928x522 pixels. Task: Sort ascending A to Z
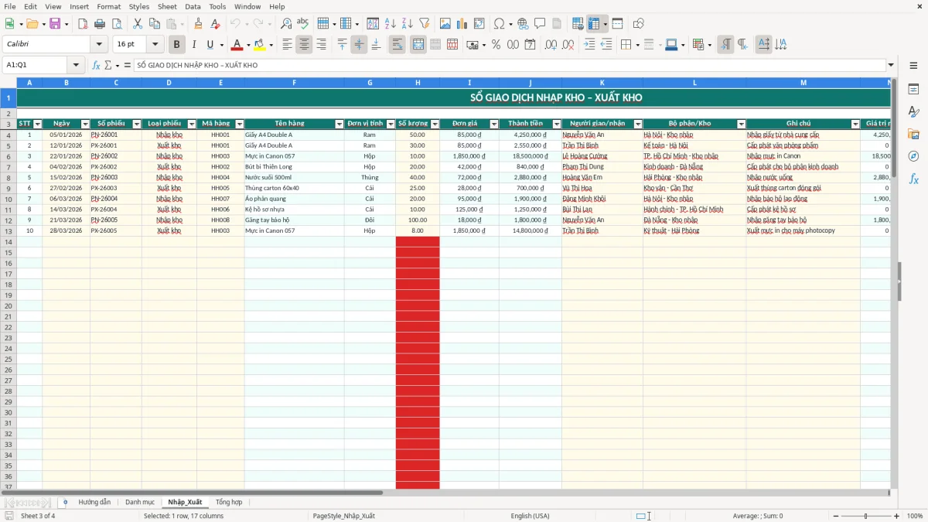pos(390,24)
